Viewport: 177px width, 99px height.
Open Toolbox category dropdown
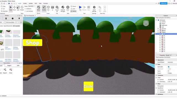(2, 22)
